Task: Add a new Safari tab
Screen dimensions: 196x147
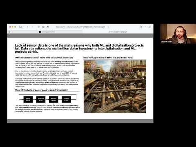Action: click(145, 27)
